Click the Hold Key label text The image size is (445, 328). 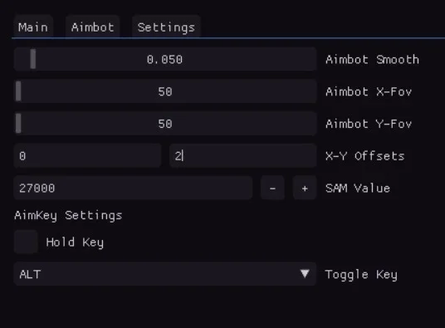[75, 242]
